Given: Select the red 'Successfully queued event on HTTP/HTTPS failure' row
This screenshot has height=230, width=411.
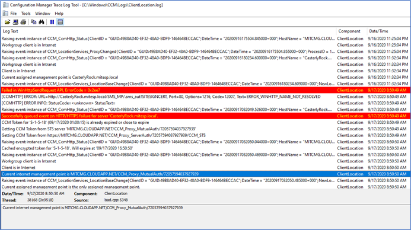Looking at the screenshot, I should pos(205,116).
